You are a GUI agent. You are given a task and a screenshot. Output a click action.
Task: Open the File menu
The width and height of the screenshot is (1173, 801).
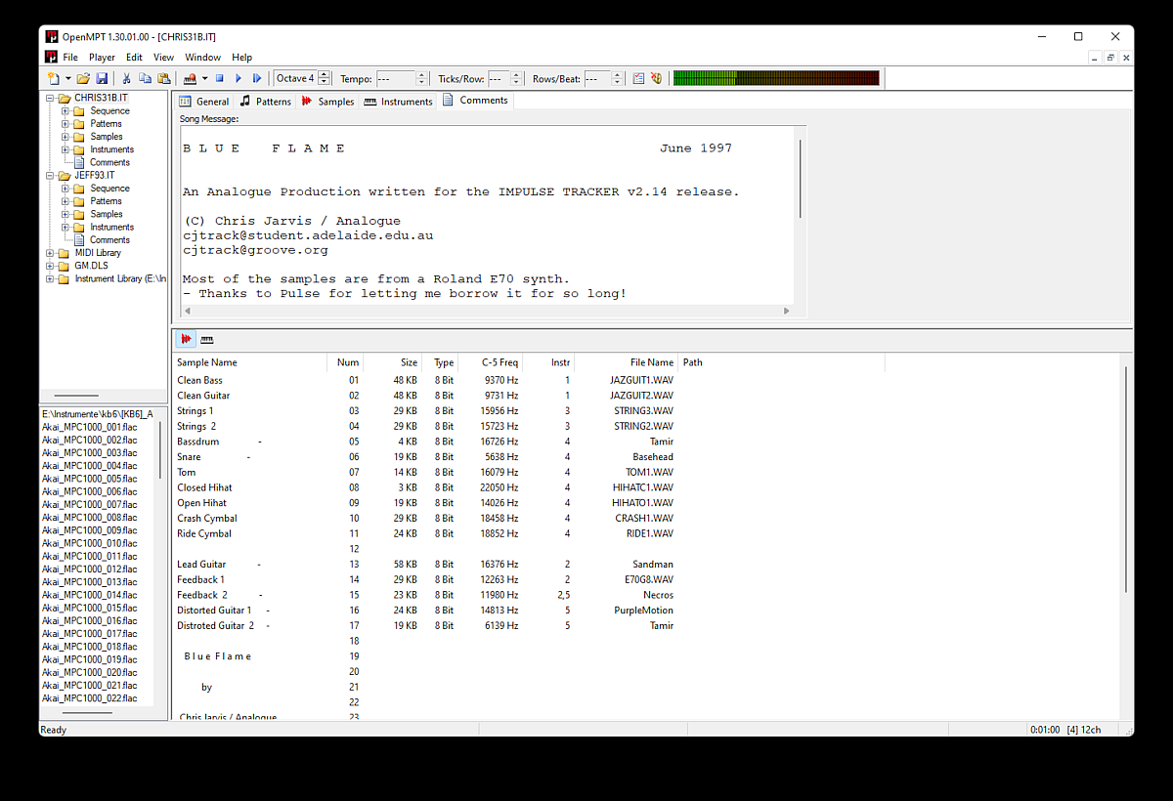[x=70, y=58]
